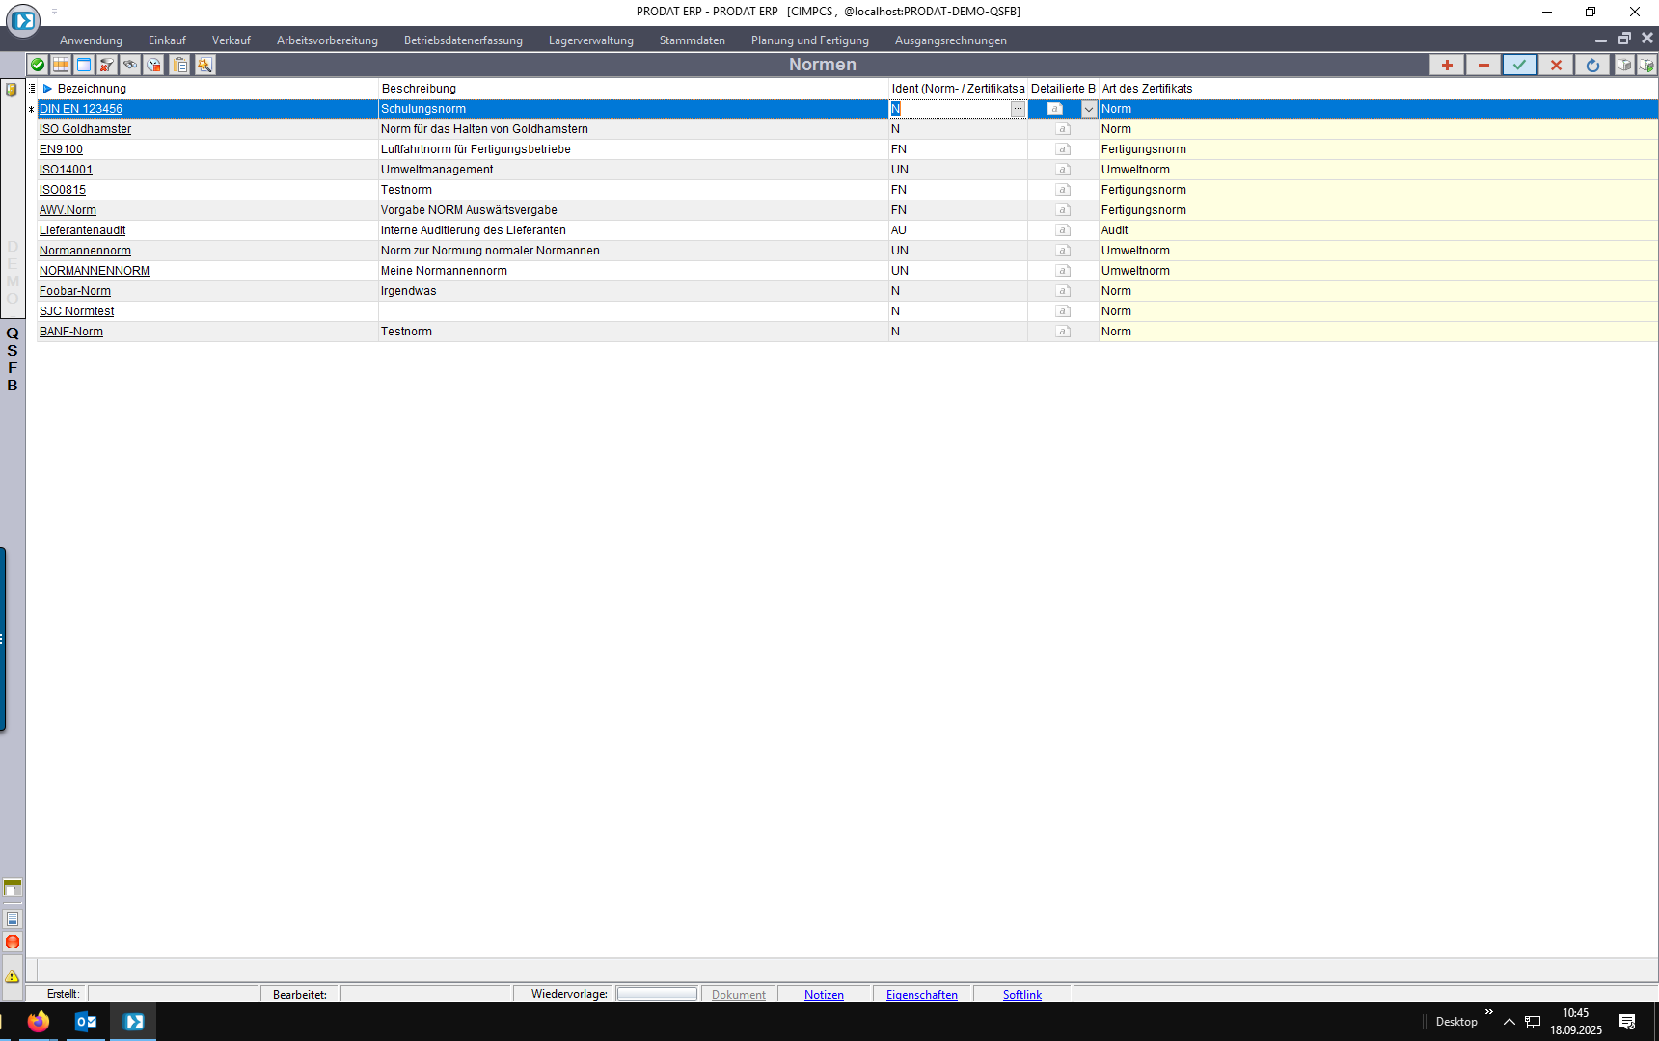
Task: Open the ISO14001 norm link
Action: click(66, 170)
